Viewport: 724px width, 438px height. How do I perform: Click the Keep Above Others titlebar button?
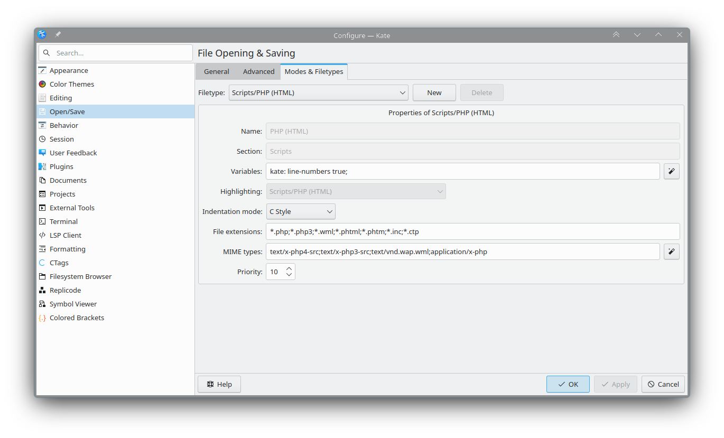(x=616, y=35)
